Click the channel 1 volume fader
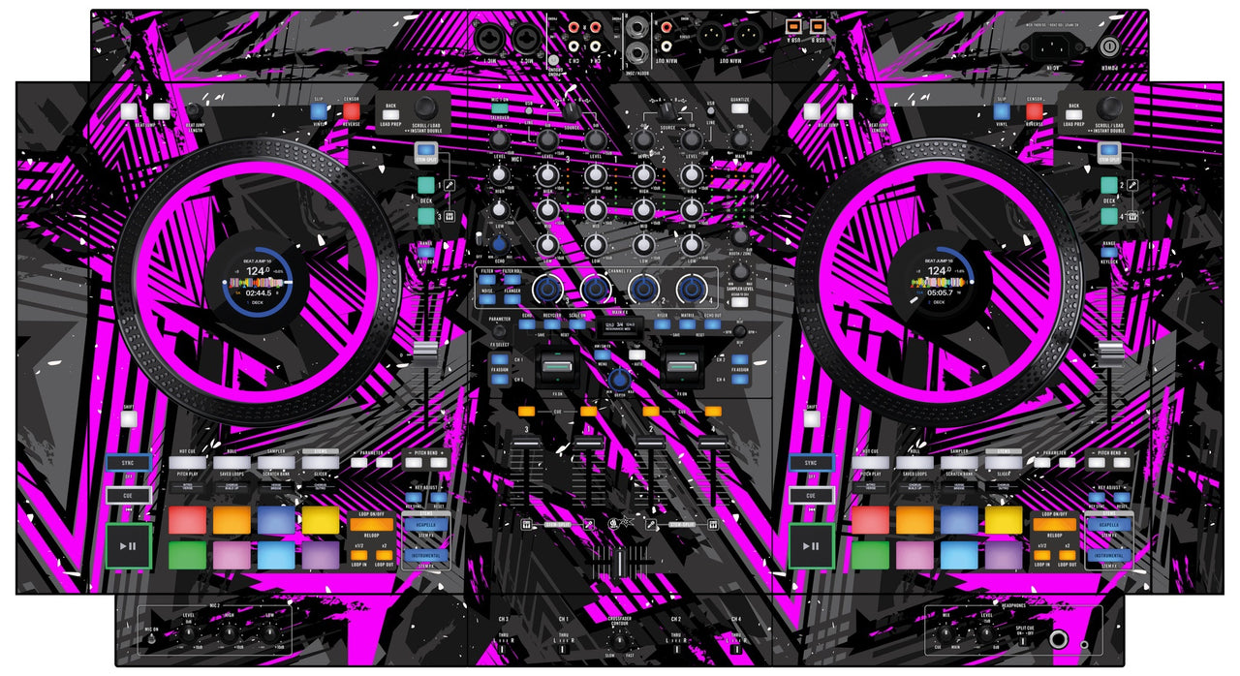Screen dimensions: 1240x676 [587, 442]
